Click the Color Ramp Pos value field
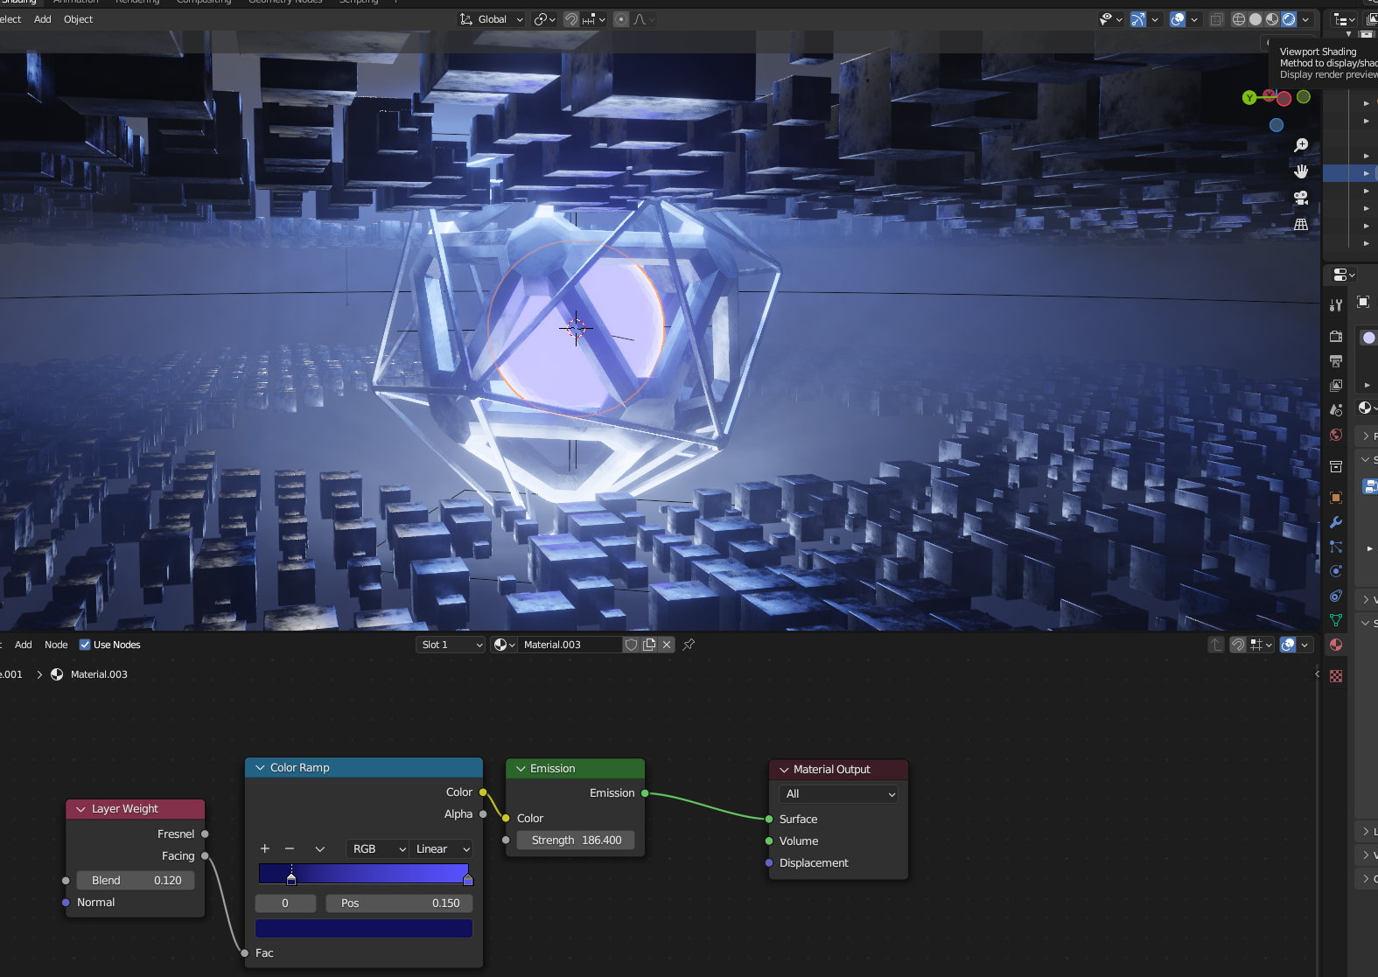 399,903
